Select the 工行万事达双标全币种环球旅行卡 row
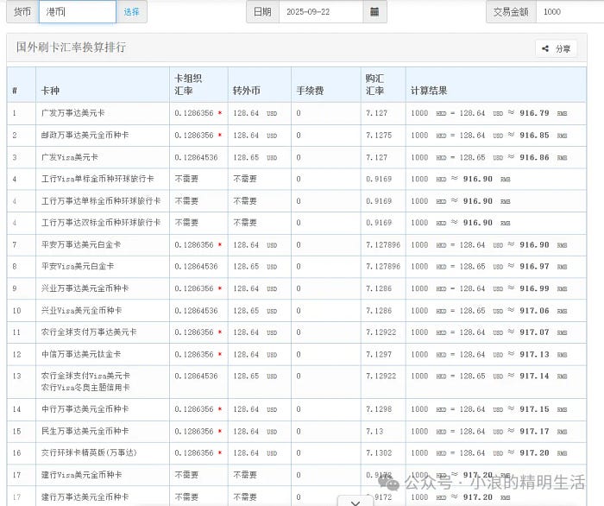The width and height of the screenshot is (604, 506). click(x=297, y=223)
